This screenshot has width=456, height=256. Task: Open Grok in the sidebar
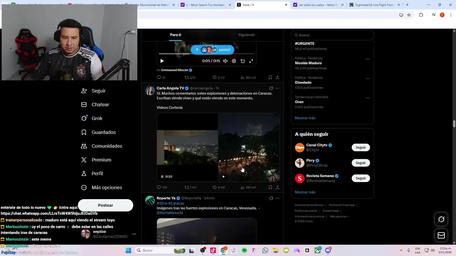coord(92,118)
